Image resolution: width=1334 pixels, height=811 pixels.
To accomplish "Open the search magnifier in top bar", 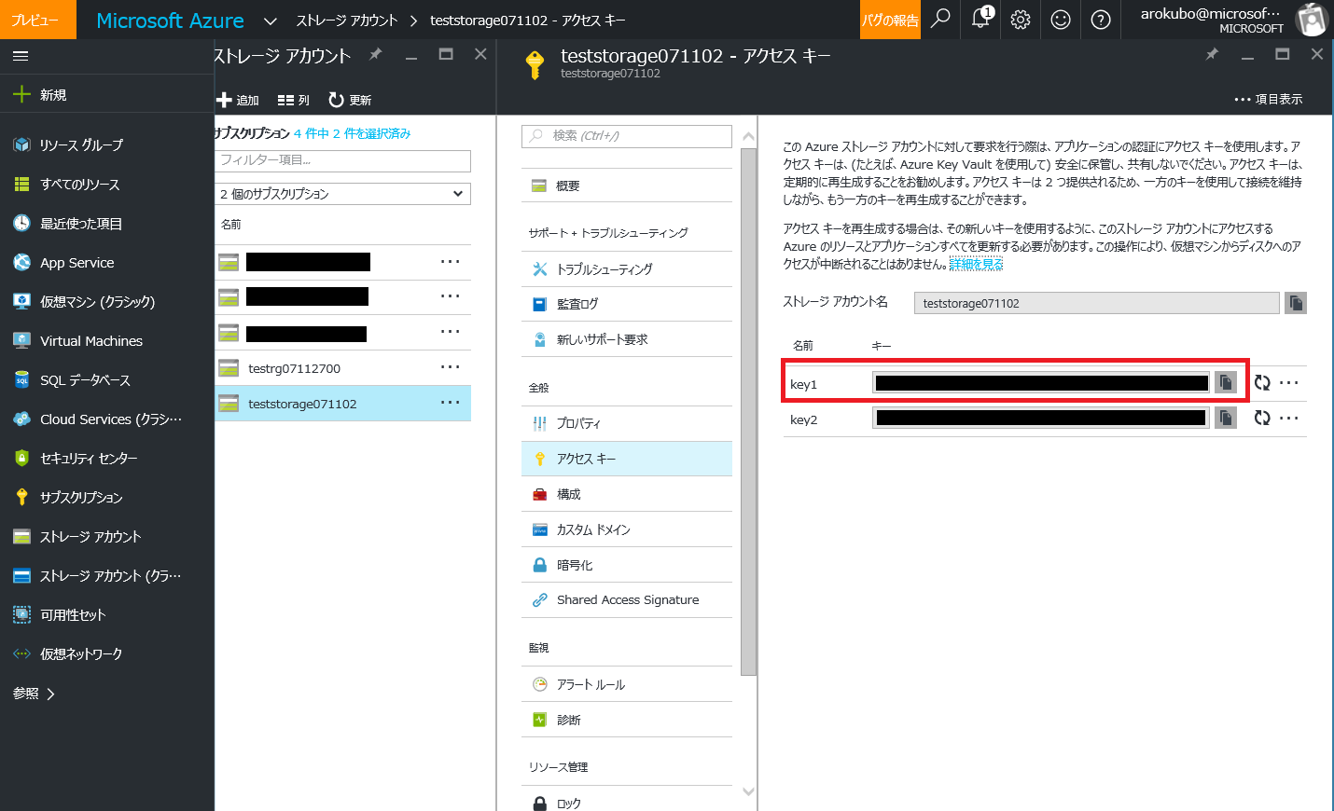I will 940,19.
